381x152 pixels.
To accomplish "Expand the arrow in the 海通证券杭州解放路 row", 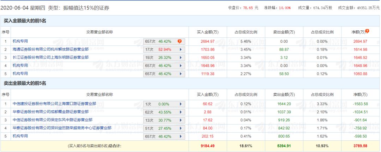I will 181,50.
